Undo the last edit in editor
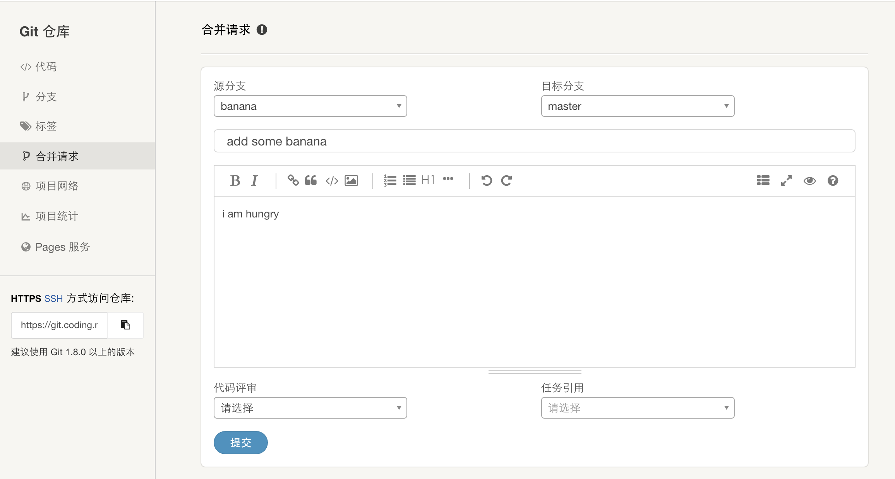This screenshot has height=479, width=895. click(487, 181)
